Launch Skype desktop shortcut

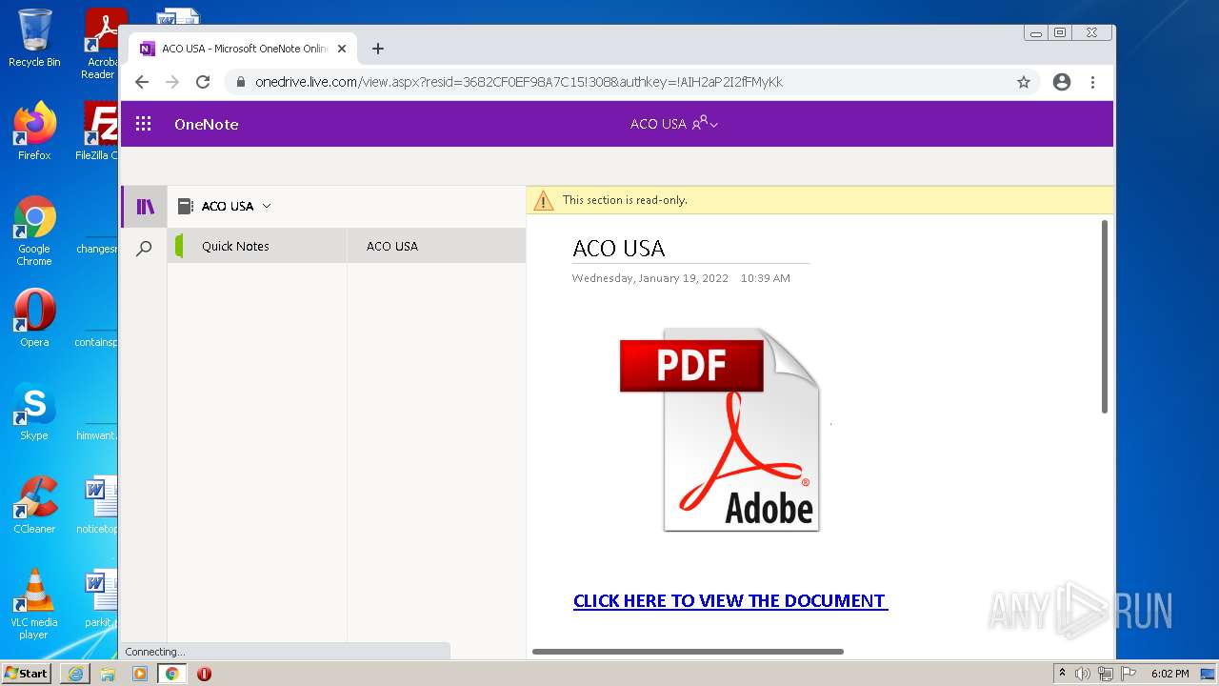pos(34,412)
